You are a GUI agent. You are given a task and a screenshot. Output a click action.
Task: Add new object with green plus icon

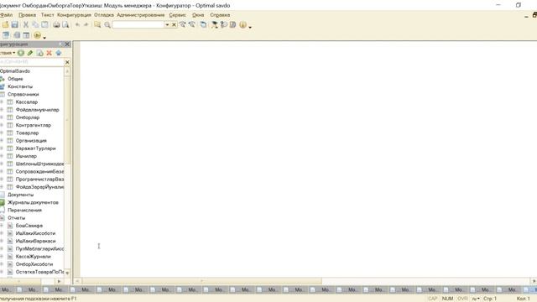pyautogui.click(x=21, y=53)
